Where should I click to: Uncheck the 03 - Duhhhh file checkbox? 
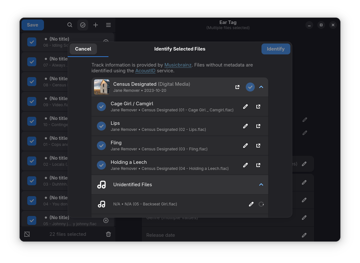coord(32,181)
